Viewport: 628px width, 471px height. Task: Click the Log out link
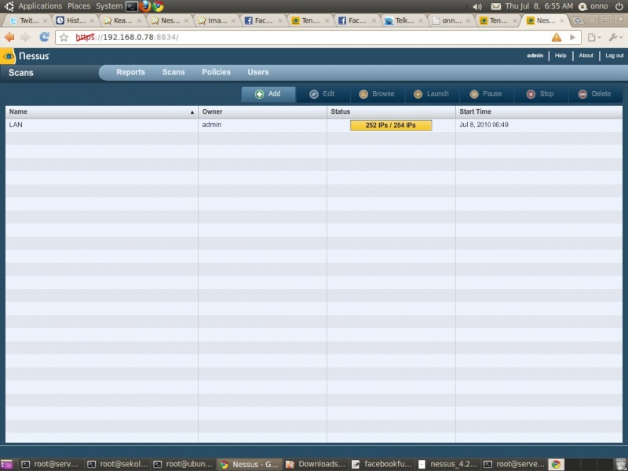click(x=614, y=56)
